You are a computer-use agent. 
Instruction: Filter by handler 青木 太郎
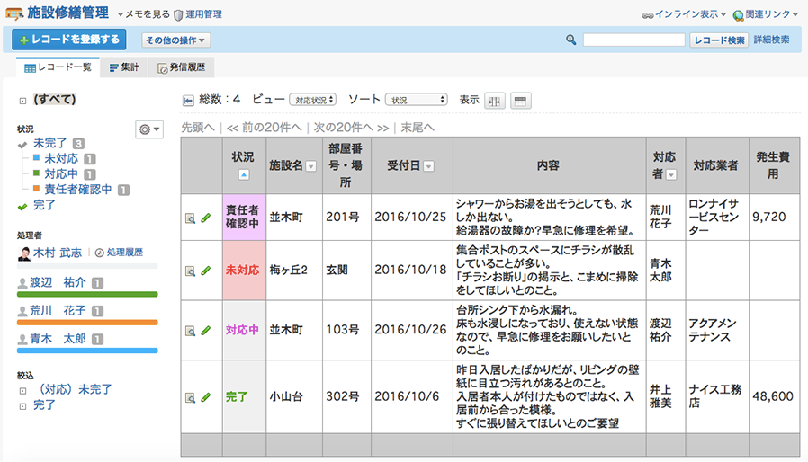coord(58,339)
